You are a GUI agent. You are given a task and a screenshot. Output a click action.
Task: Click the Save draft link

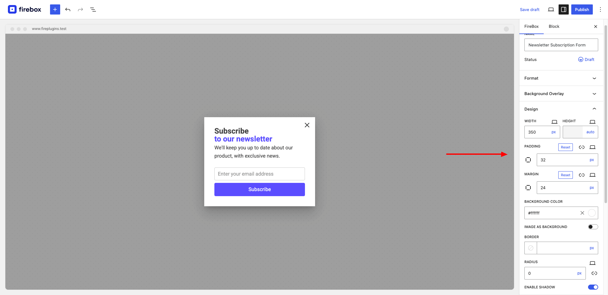pos(529,10)
